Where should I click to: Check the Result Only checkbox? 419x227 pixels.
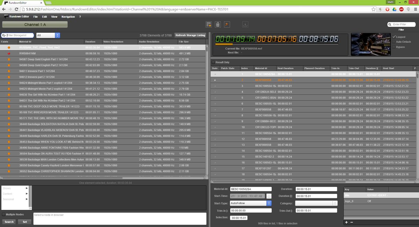213,62
